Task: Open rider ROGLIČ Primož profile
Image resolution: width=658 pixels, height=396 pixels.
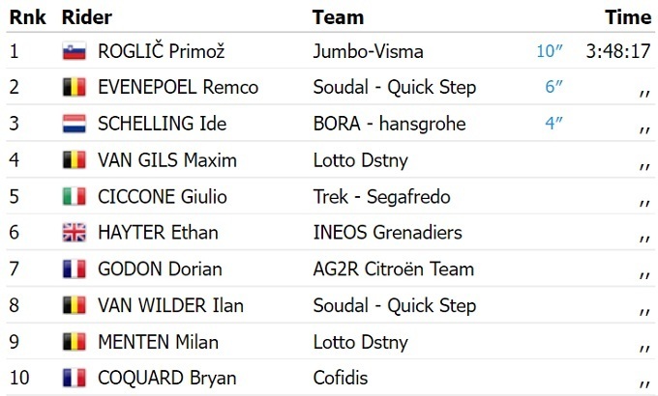Action: click(x=164, y=52)
